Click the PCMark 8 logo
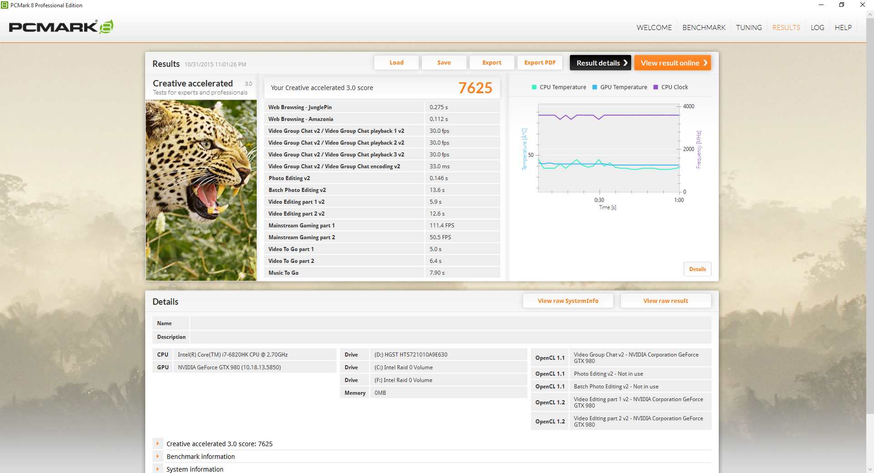Viewport: 874px width, 473px height. tap(61, 27)
